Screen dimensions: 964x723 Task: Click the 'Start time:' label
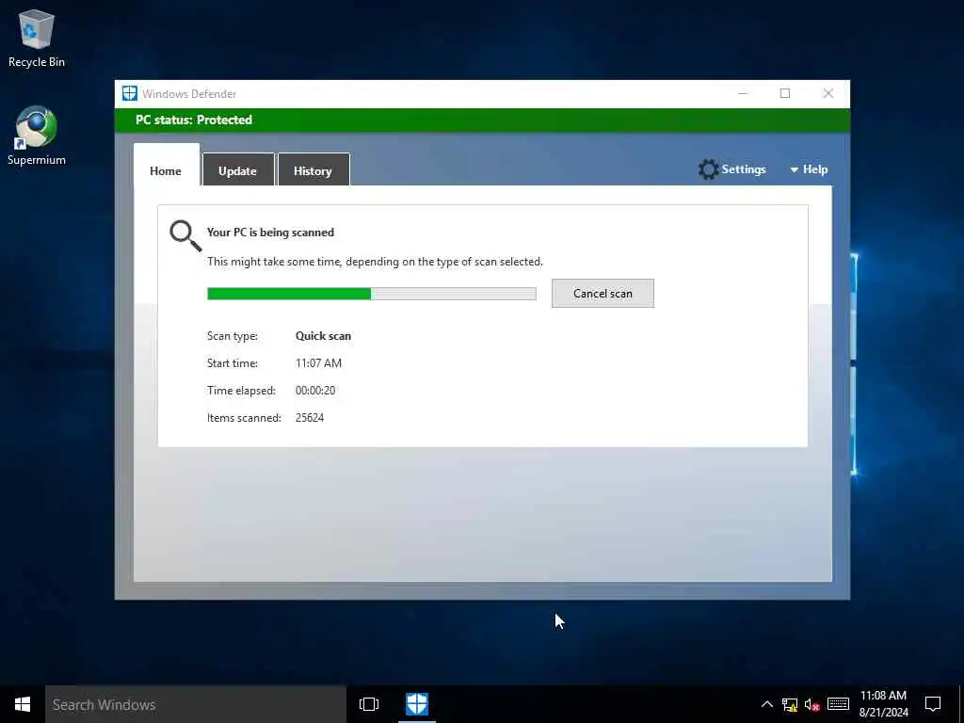233,363
